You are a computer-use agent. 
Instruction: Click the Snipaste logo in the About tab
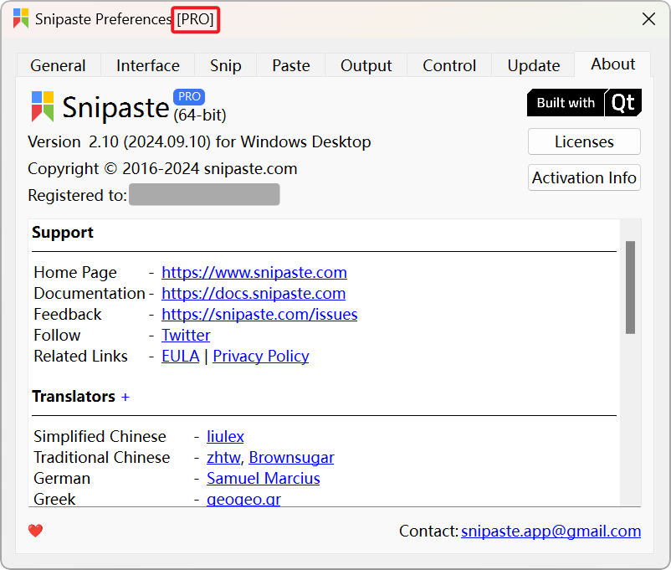(43, 106)
